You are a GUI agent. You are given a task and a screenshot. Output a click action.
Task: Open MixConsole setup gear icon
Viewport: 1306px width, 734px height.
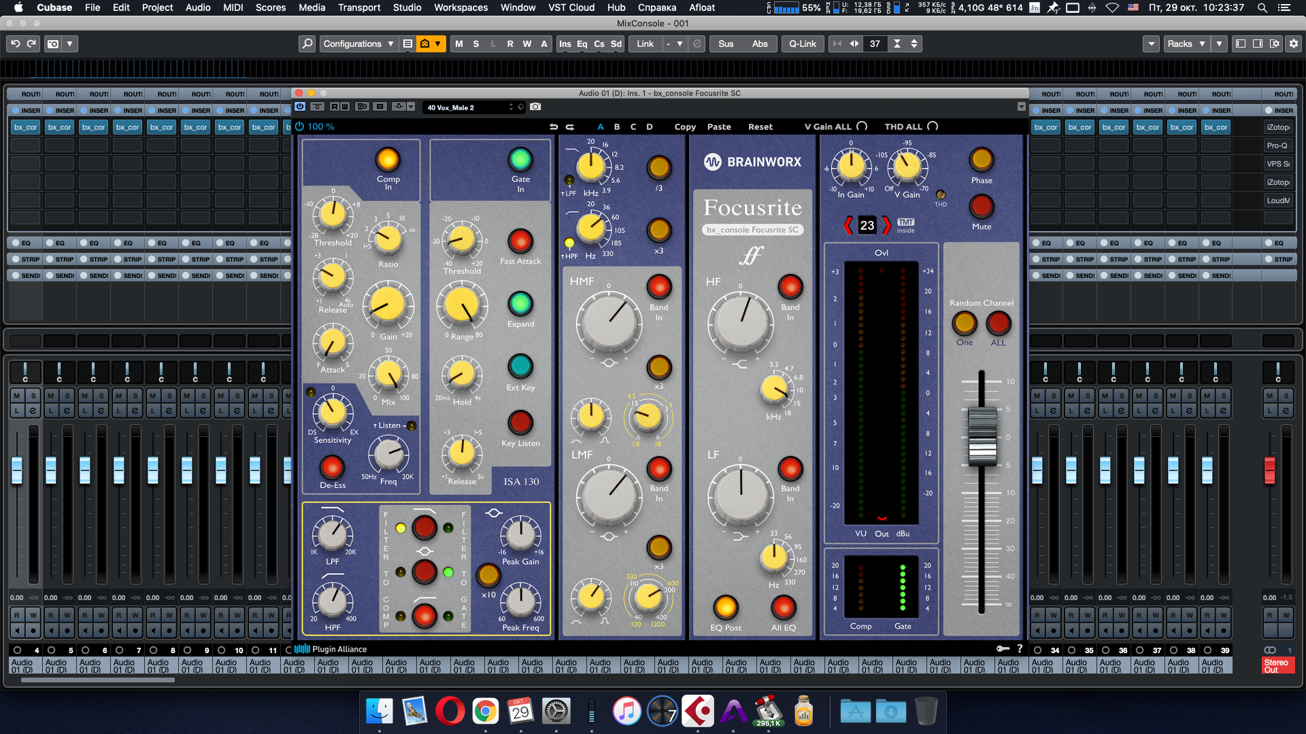tap(1293, 43)
